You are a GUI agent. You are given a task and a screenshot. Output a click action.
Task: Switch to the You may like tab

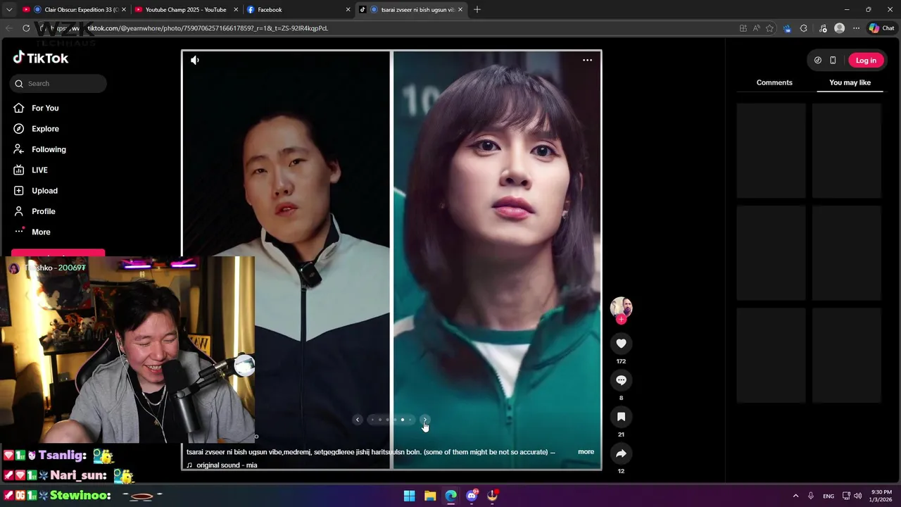pos(850,82)
